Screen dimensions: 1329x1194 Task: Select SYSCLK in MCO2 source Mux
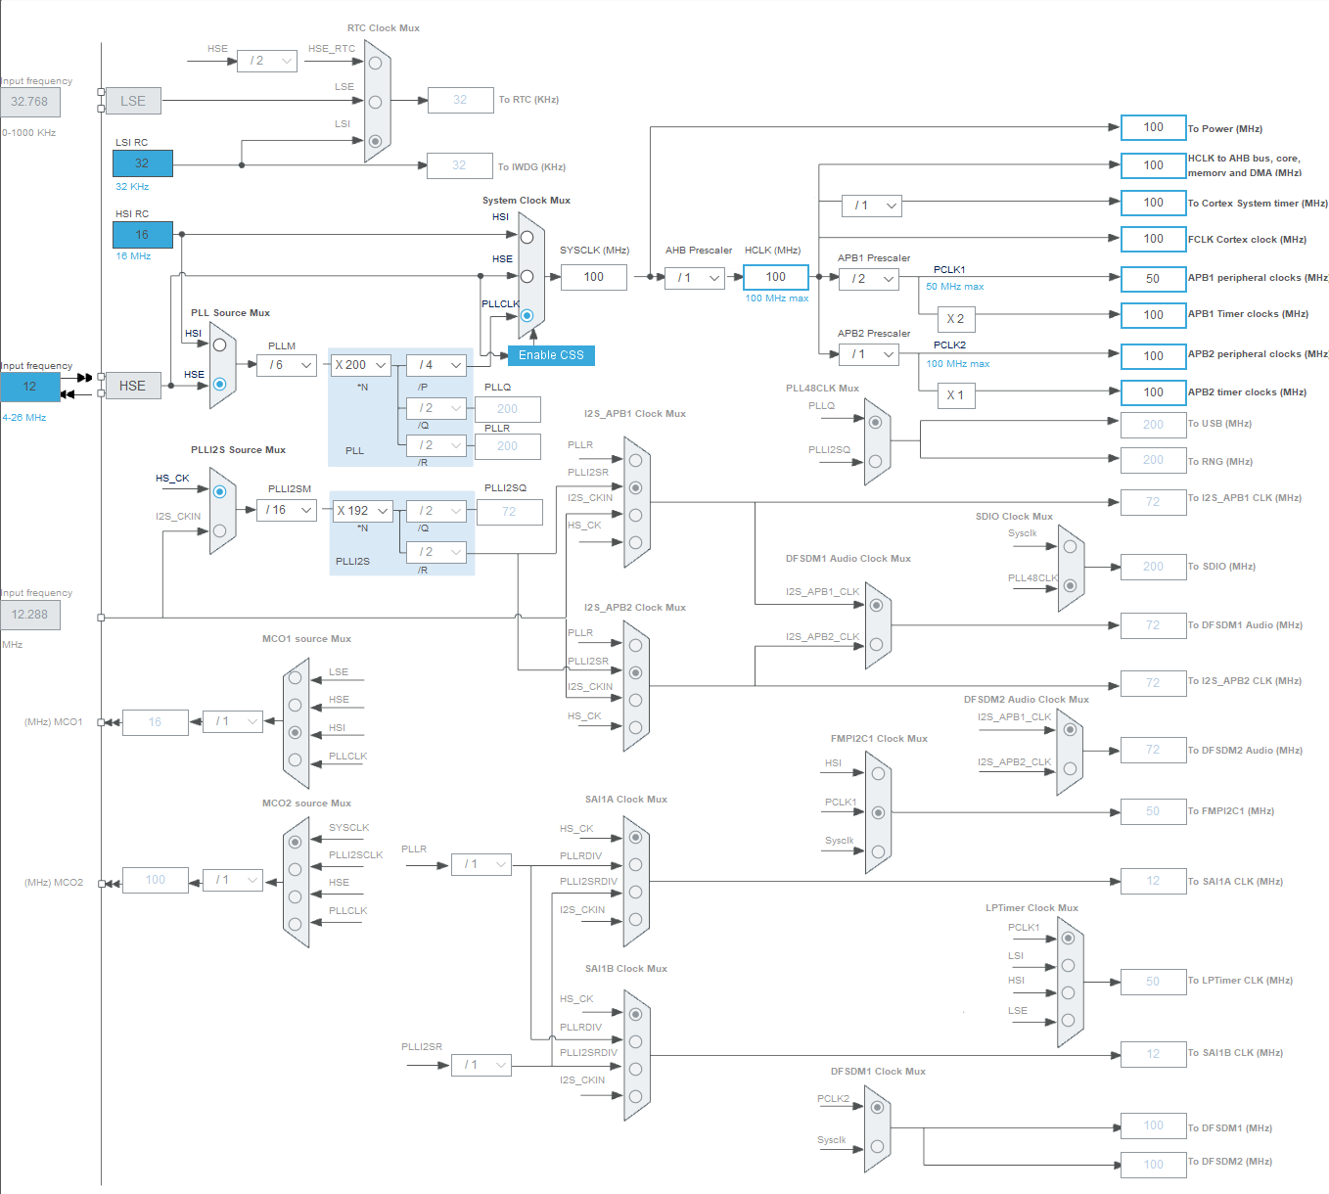click(295, 842)
